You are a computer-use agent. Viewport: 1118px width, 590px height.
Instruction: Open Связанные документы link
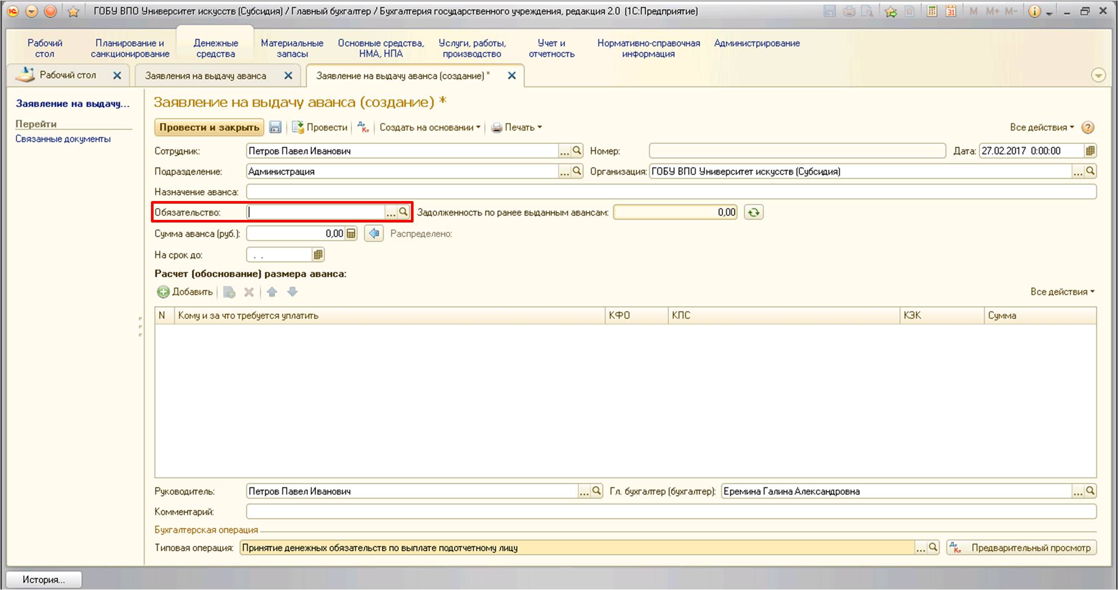[x=63, y=139]
